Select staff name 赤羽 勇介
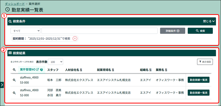 click(54, 95)
